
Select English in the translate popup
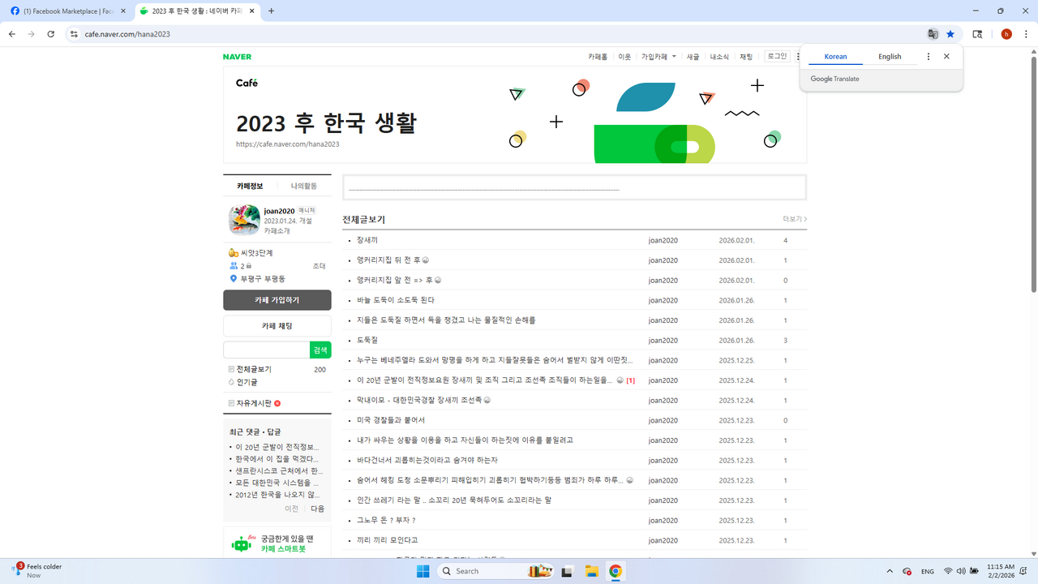pyautogui.click(x=890, y=57)
